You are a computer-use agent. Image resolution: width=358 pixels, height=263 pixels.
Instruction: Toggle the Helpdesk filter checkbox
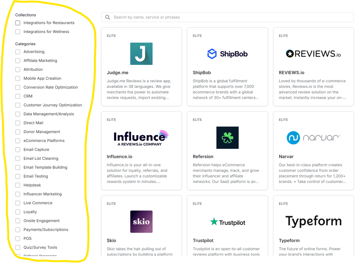click(18, 185)
